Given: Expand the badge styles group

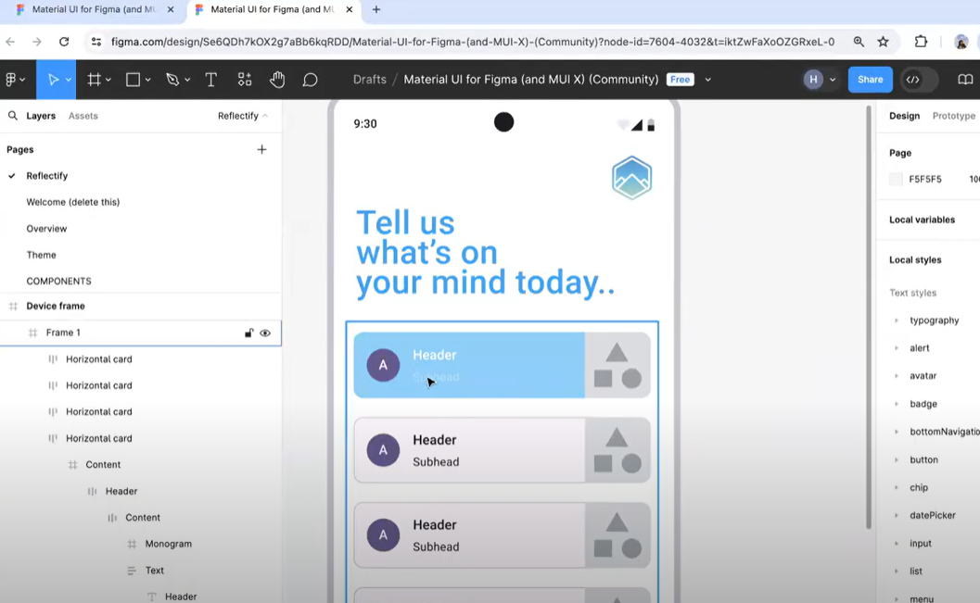Looking at the screenshot, I should [897, 404].
